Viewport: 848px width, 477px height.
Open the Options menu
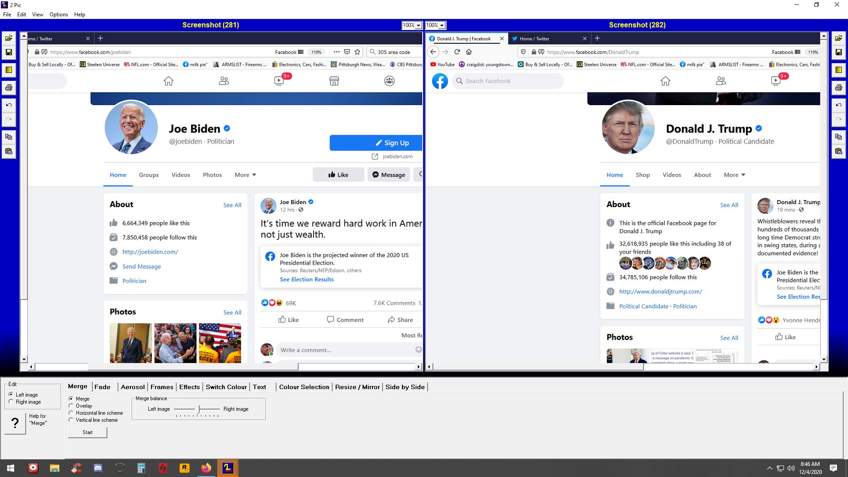click(58, 15)
